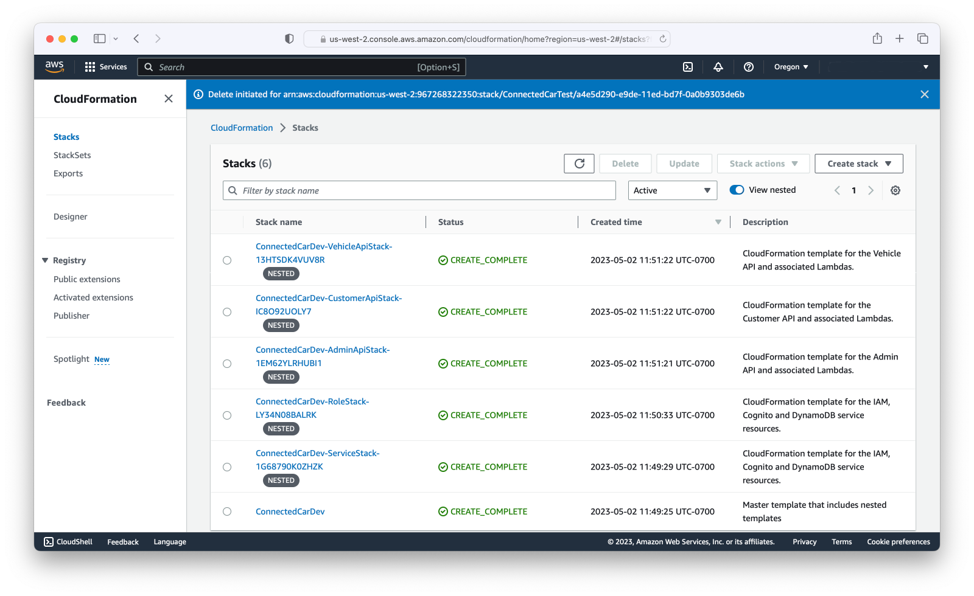
Task: Open the Services grid menu
Action: coord(106,67)
